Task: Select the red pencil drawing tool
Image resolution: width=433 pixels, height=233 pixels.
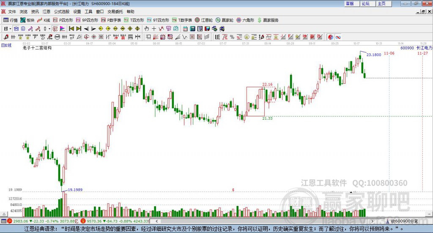Action: pyautogui.click(x=6, y=37)
